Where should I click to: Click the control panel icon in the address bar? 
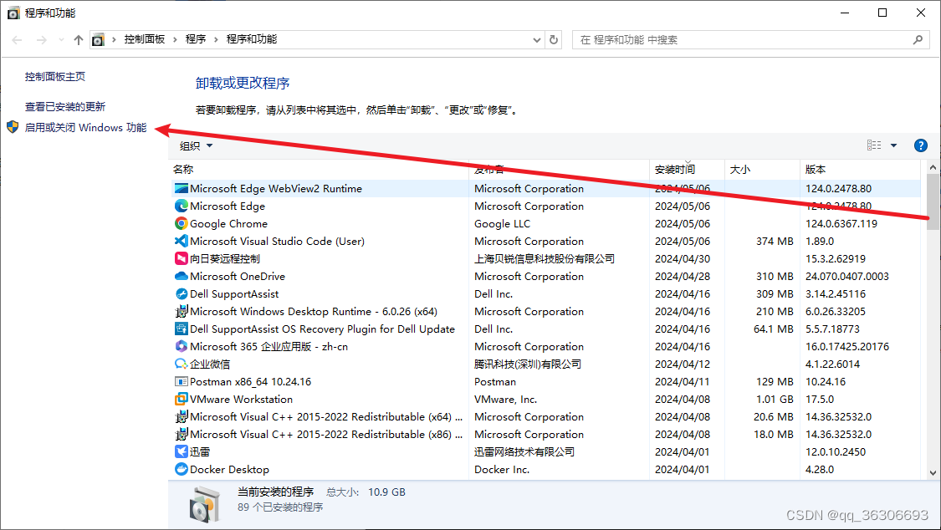coord(99,39)
